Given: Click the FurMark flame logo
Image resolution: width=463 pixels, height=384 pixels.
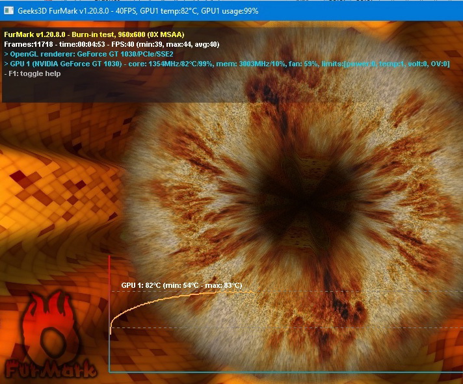Looking at the screenshot, I should point(51,335).
